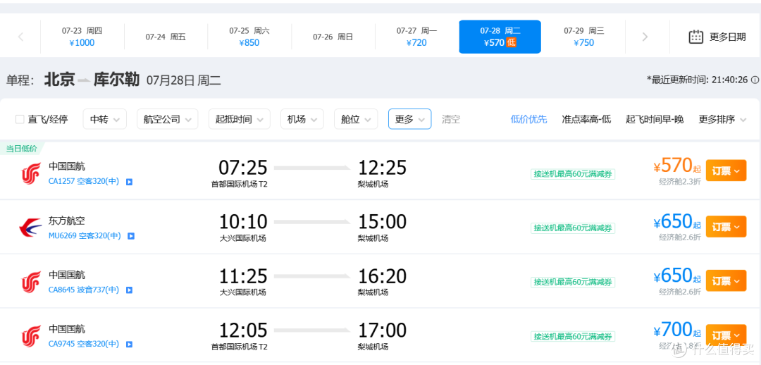761x365 pixels.
Task: Click China Eastern logo for MU6269
Action: tap(30, 228)
